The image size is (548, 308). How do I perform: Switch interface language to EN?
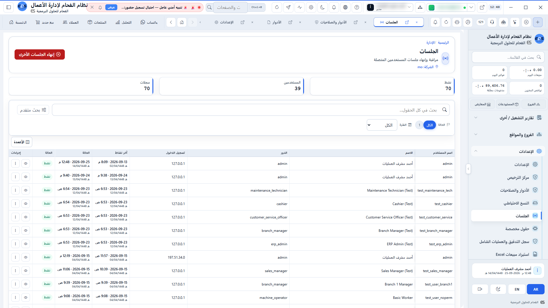pyautogui.click(x=517, y=289)
